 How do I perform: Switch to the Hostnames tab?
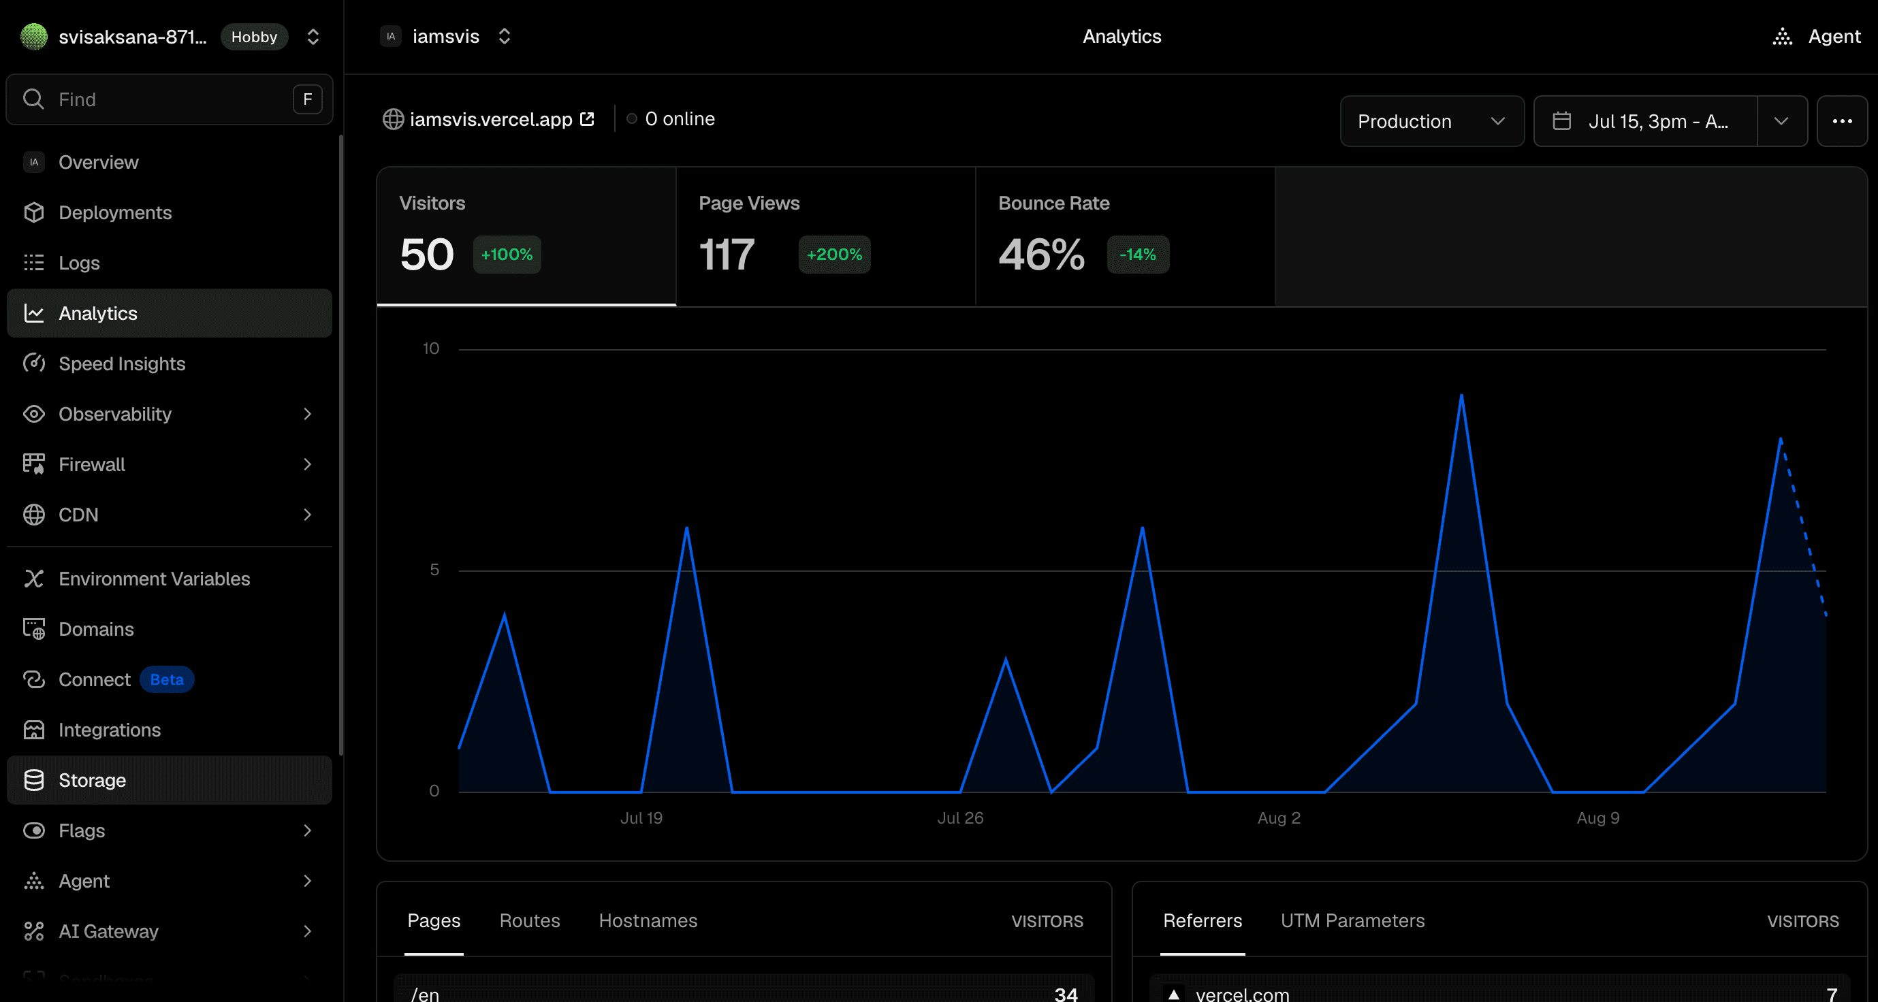648,920
